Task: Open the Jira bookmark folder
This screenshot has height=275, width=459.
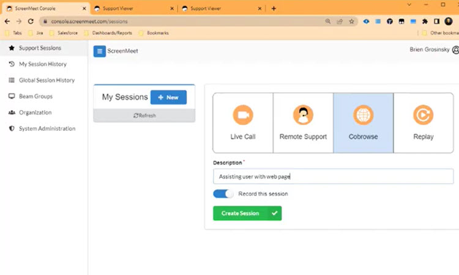Action: pyautogui.click(x=35, y=33)
